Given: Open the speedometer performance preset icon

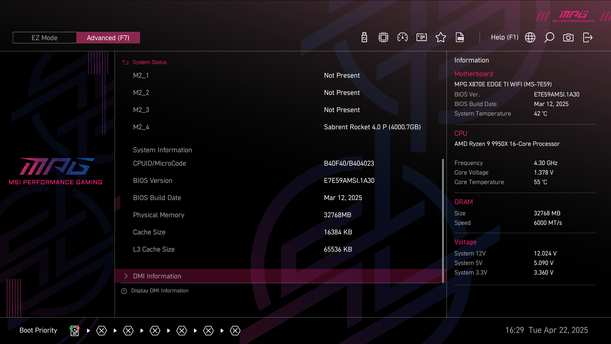Looking at the screenshot, I should 403,37.
